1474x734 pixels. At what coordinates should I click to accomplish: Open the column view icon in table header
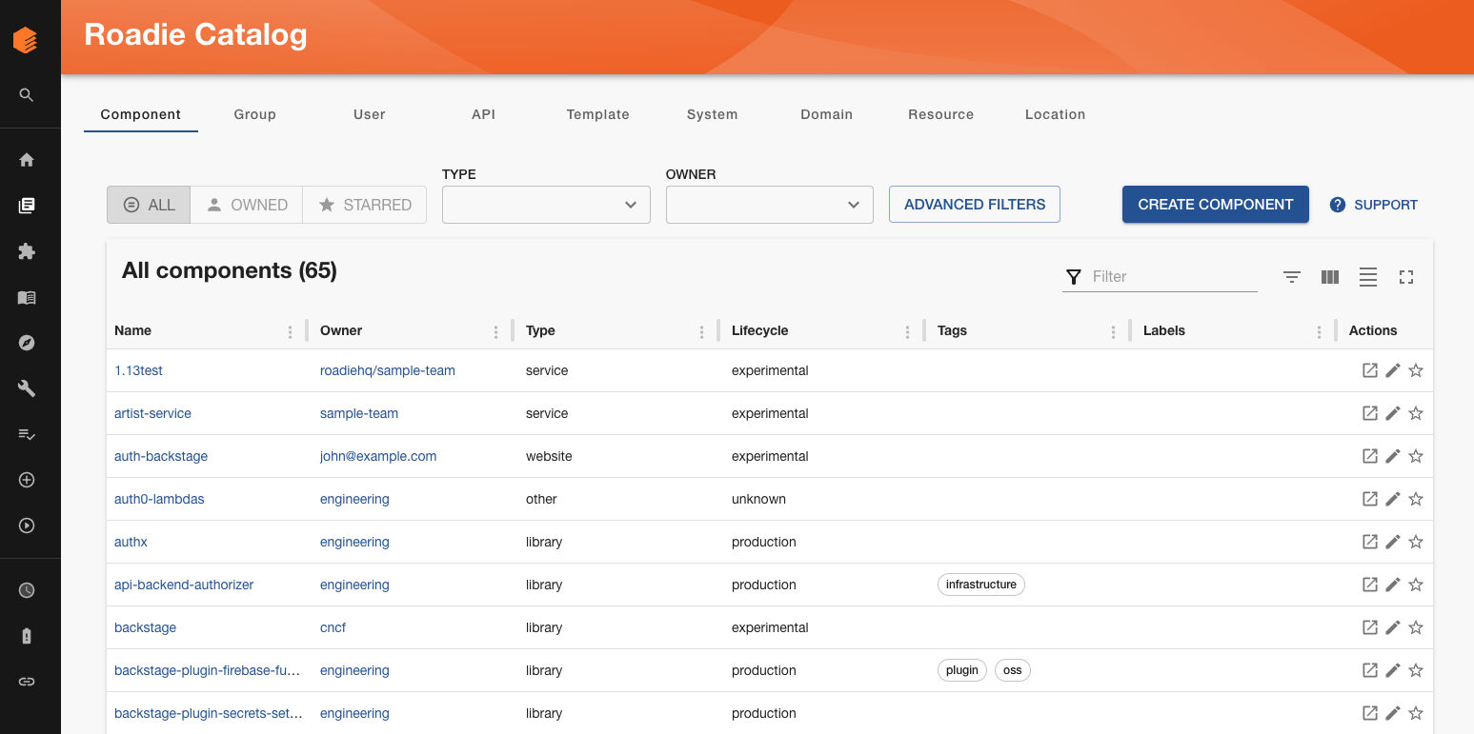(1330, 277)
